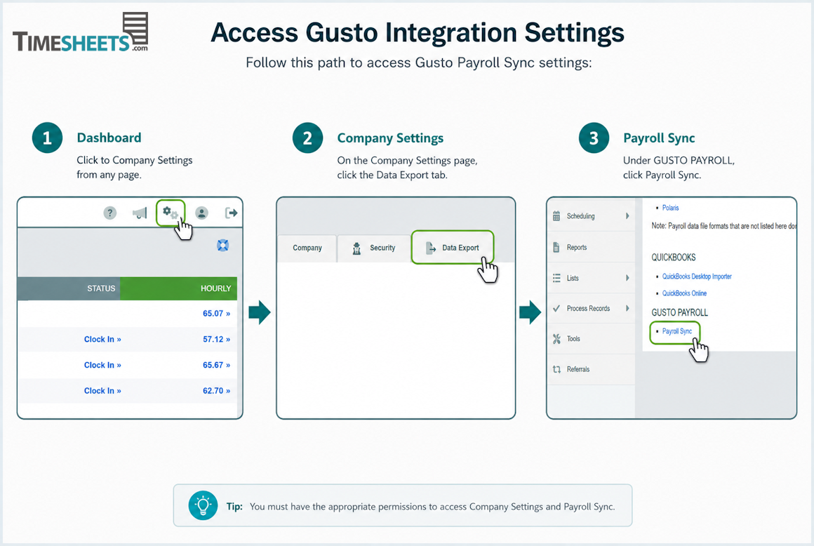Click the GUSTO PAYROLL section heading

pyautogui.click(x=679, y=312)
